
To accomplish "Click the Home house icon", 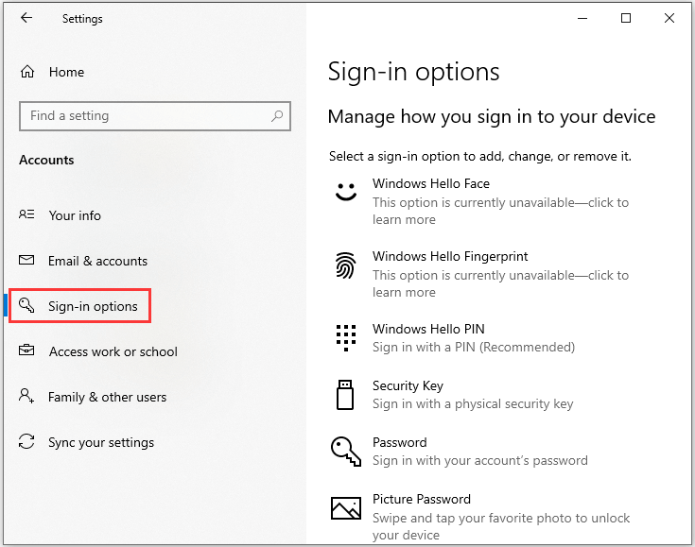I will point(27,71).
